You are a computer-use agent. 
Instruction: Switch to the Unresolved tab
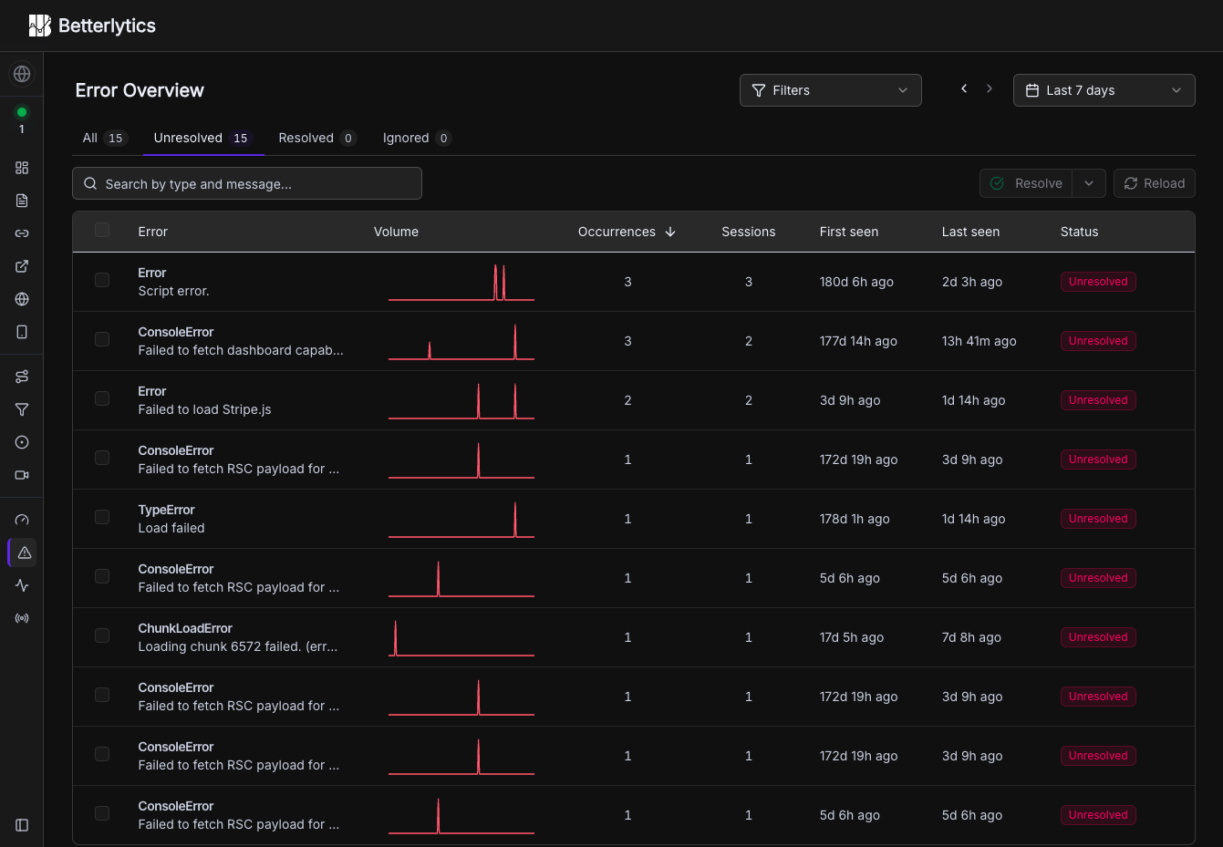coord(202,138)
